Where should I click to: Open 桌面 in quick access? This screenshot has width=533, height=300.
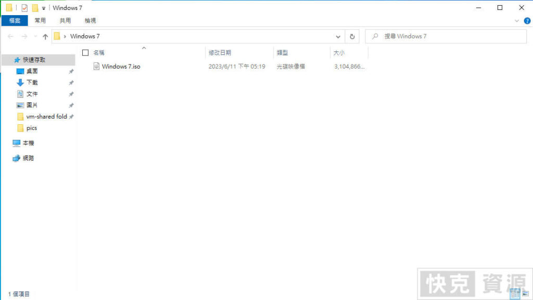pos(32,71)
